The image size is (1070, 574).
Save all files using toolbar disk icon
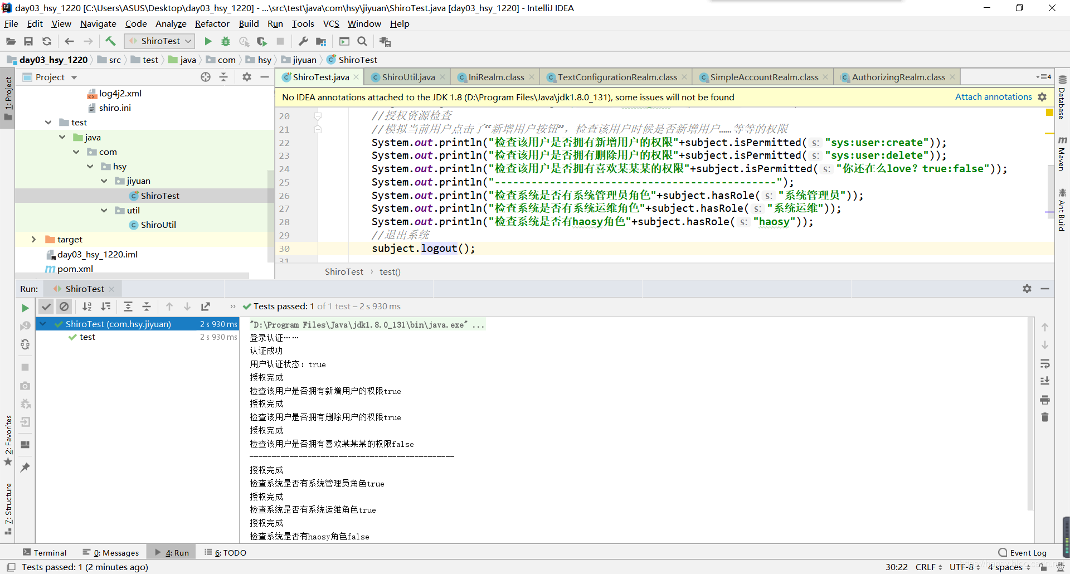pyautogui.click(x=28, y=41)
